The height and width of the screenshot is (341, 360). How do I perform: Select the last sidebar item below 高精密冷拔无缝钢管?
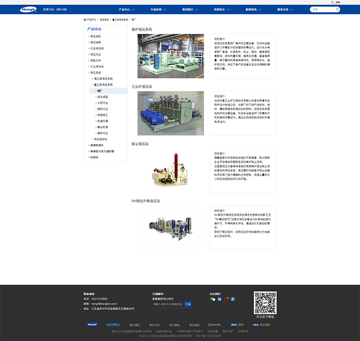pyautogui.click(x=94, y=157)
